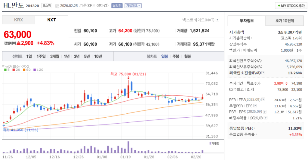The height and width of the screenshot is (160, 308).
Task: Open the help icon next to PER EPS(2025.09)
Action: click(x=263, y=100)
